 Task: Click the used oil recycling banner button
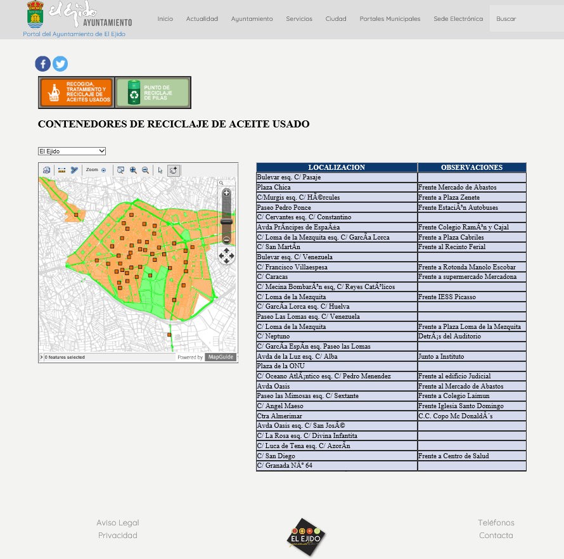[x=77, y=93]
